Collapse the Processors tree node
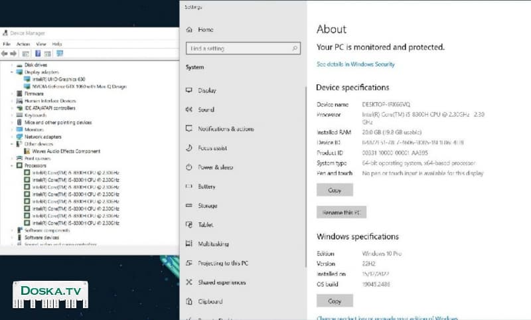This screenshot has width=531, height=320. pos(13,165)
